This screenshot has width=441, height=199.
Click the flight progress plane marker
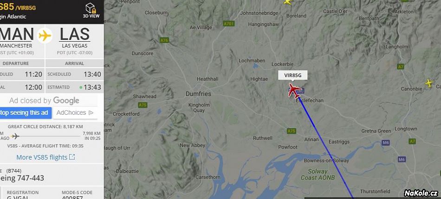[x=15, y=136]
